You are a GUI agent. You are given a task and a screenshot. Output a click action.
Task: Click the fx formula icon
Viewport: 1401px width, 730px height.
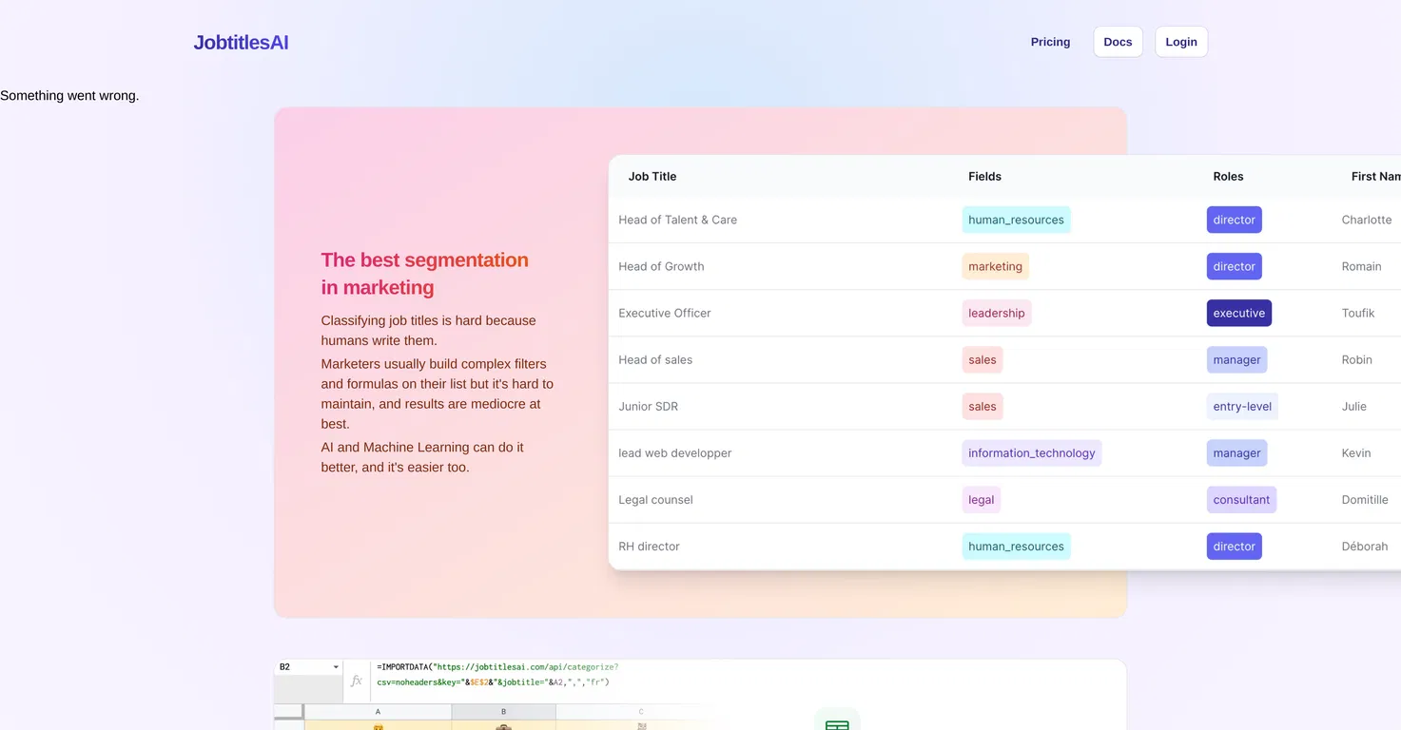(357, 681)
